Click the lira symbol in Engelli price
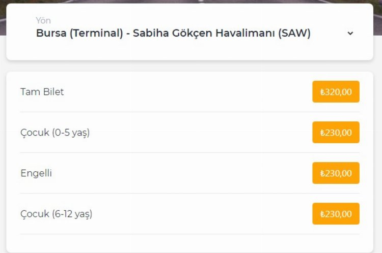 coord(322,174)
